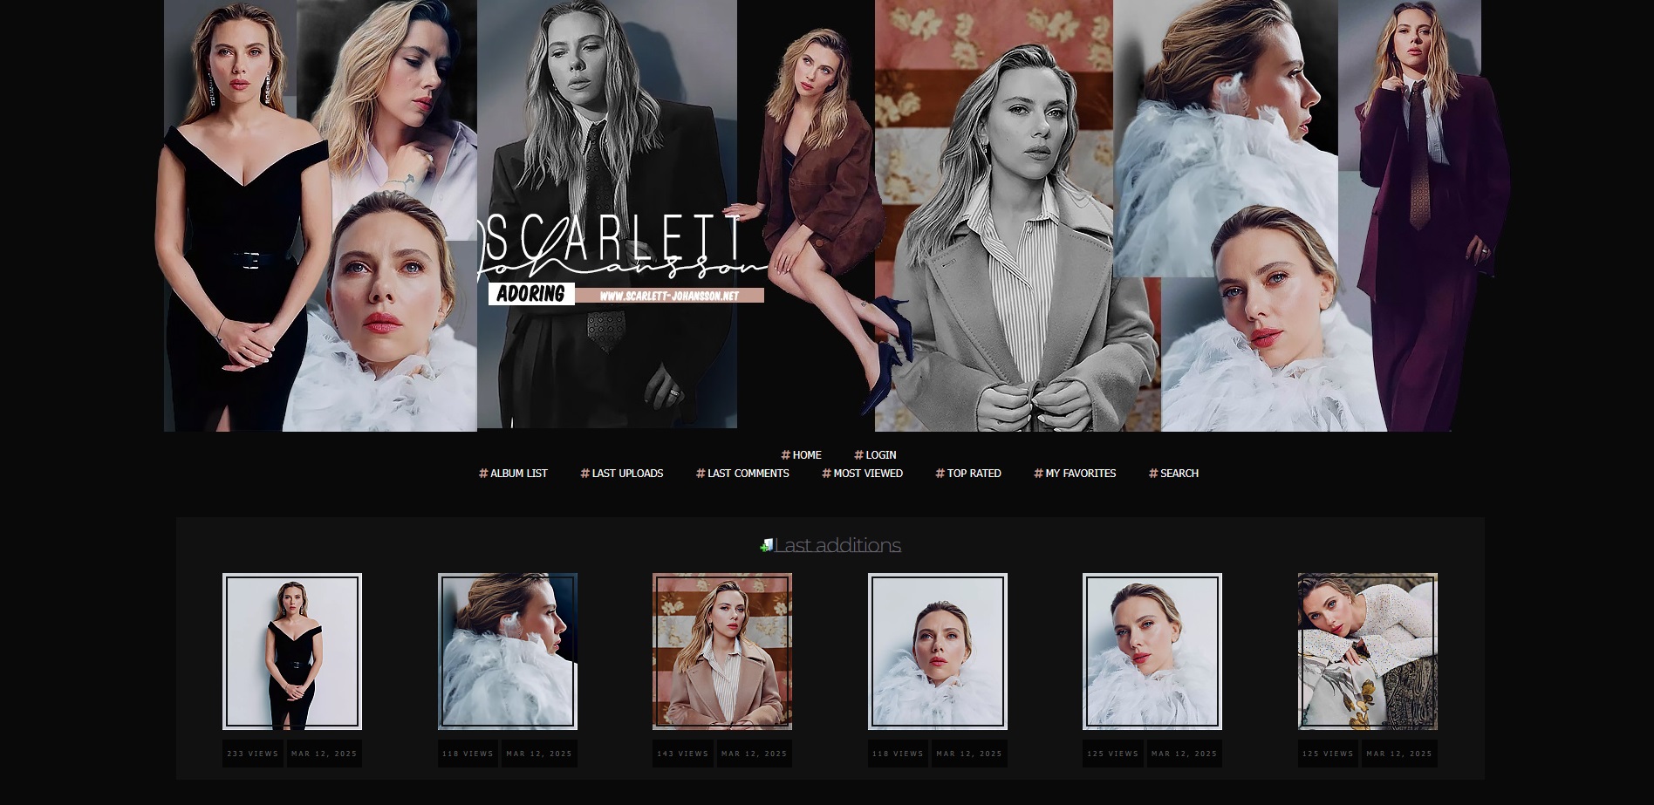Open thumbnail of woman reclining in white sweater
The image size is (1654, 805).
coord(1367,651)
